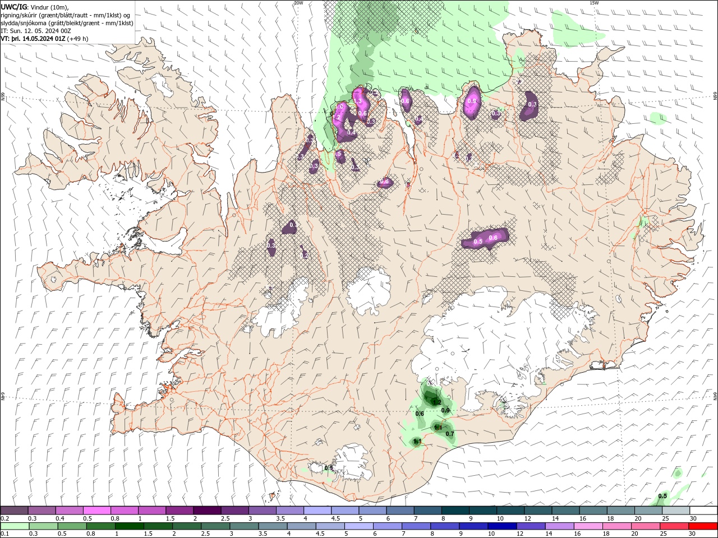Click the purple snow patch labeled 0.5 and 0.6
This screenshot has width=718, height=538.
tap(486, 238)
